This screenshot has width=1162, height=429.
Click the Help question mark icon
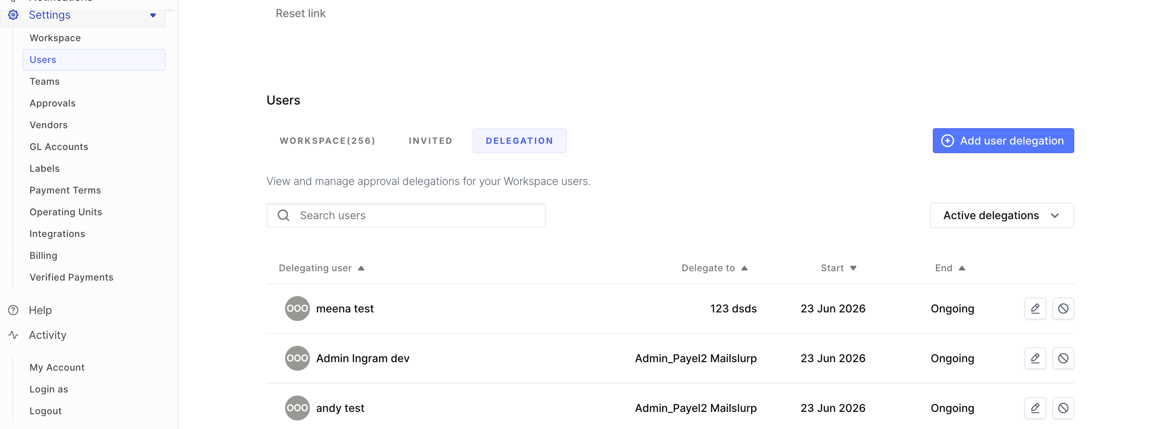pyautogui.click(x=14, y=310)
